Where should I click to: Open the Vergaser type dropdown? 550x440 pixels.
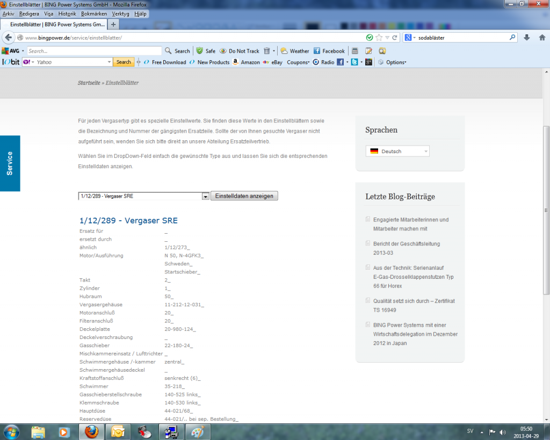pyautogui.click(x=205, y=196)
